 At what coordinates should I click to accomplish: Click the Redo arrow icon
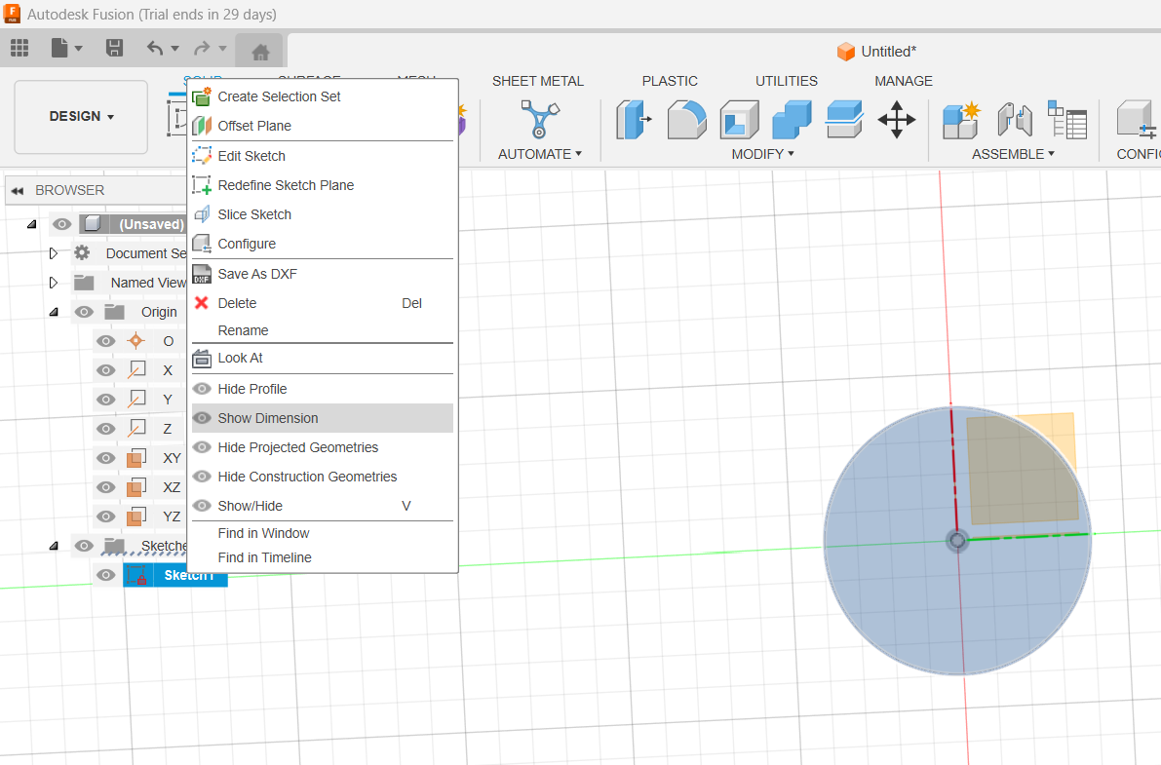[201, 49]
